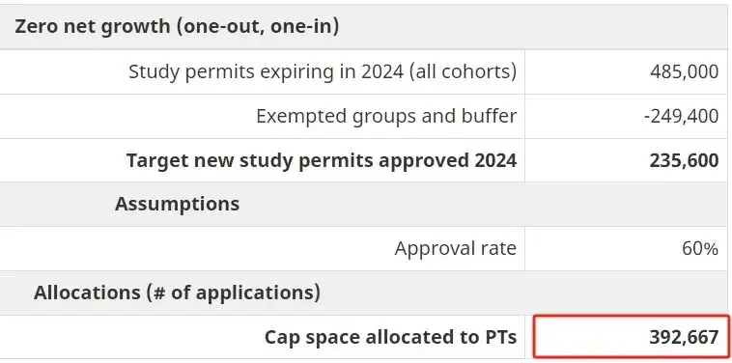
Task: Click the 'Assumptions' section heading
Action: [177, 204]
